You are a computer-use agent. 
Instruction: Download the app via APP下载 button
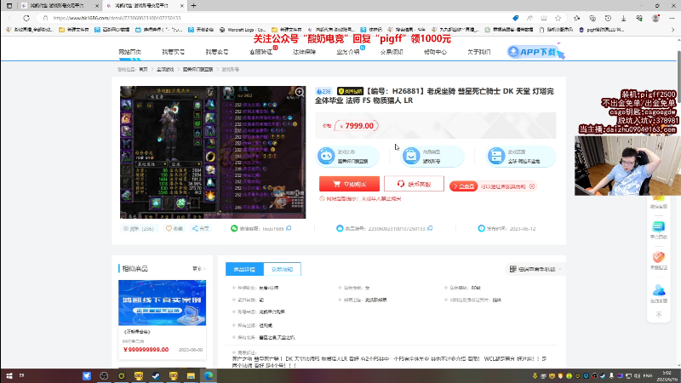click(x=536, y=52)
